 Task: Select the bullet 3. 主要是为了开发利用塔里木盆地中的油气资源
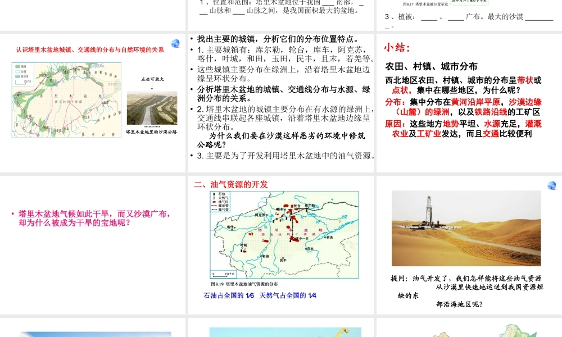click(286, 156)
